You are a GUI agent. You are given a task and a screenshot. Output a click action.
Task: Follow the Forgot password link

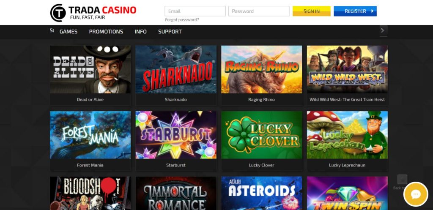click(x=182, y=20)
